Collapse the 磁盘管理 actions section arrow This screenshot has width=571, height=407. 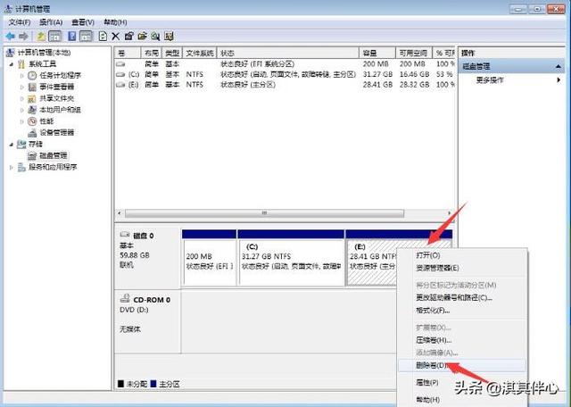[x=559, y=66]
